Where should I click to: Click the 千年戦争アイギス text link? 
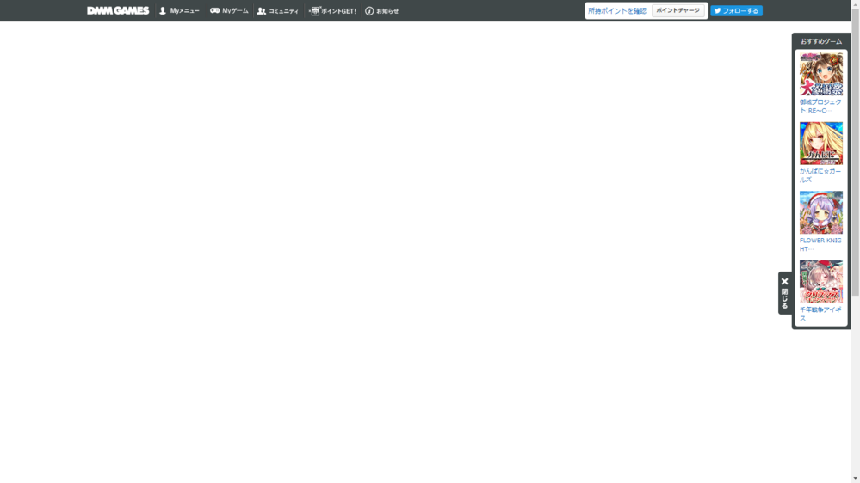(x=820, y=314)
